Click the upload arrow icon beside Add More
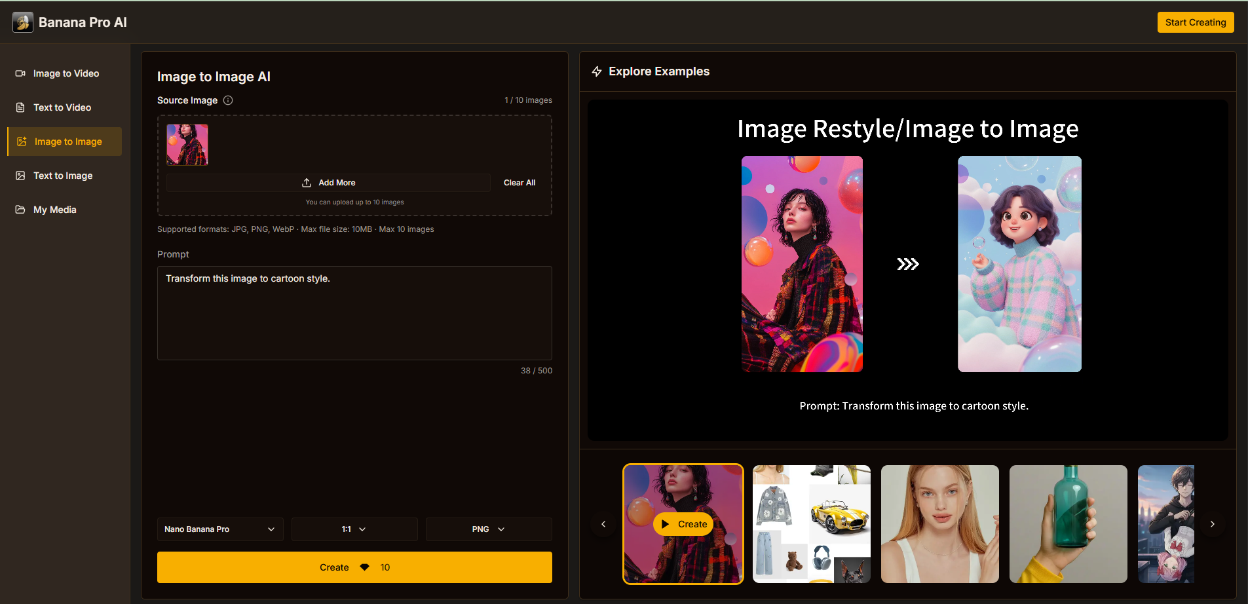Viewport: 1248px width, 604px height. pyautogui.click(x=307, y=183)
